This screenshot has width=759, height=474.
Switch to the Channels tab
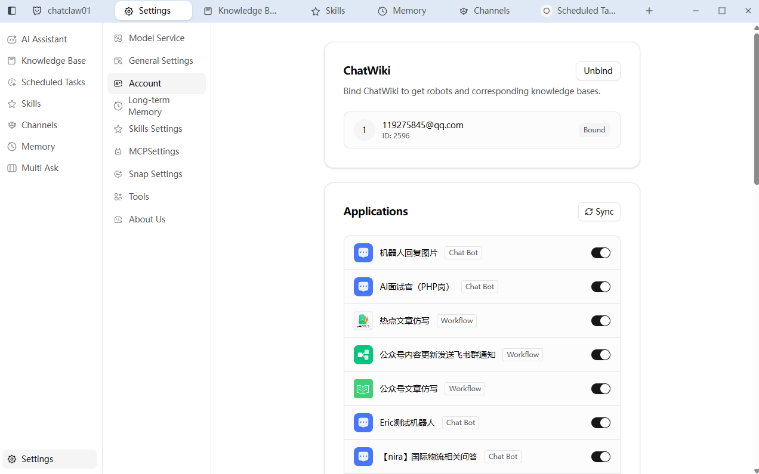tap(485, 11)
